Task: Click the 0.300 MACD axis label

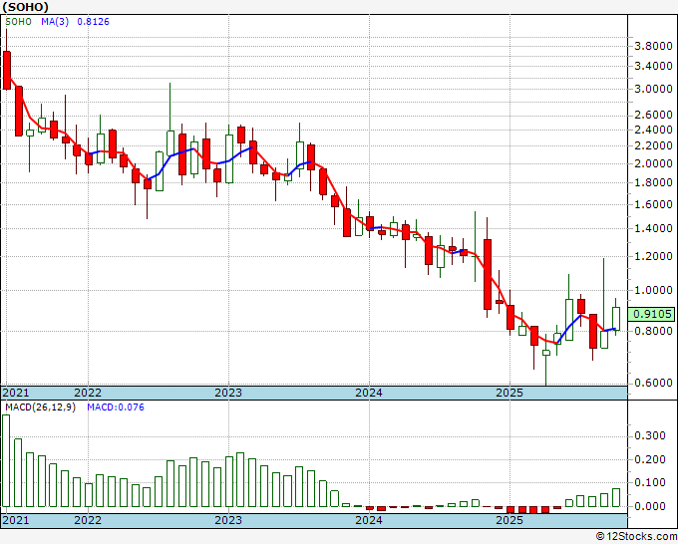Action: tap(649, 435)
